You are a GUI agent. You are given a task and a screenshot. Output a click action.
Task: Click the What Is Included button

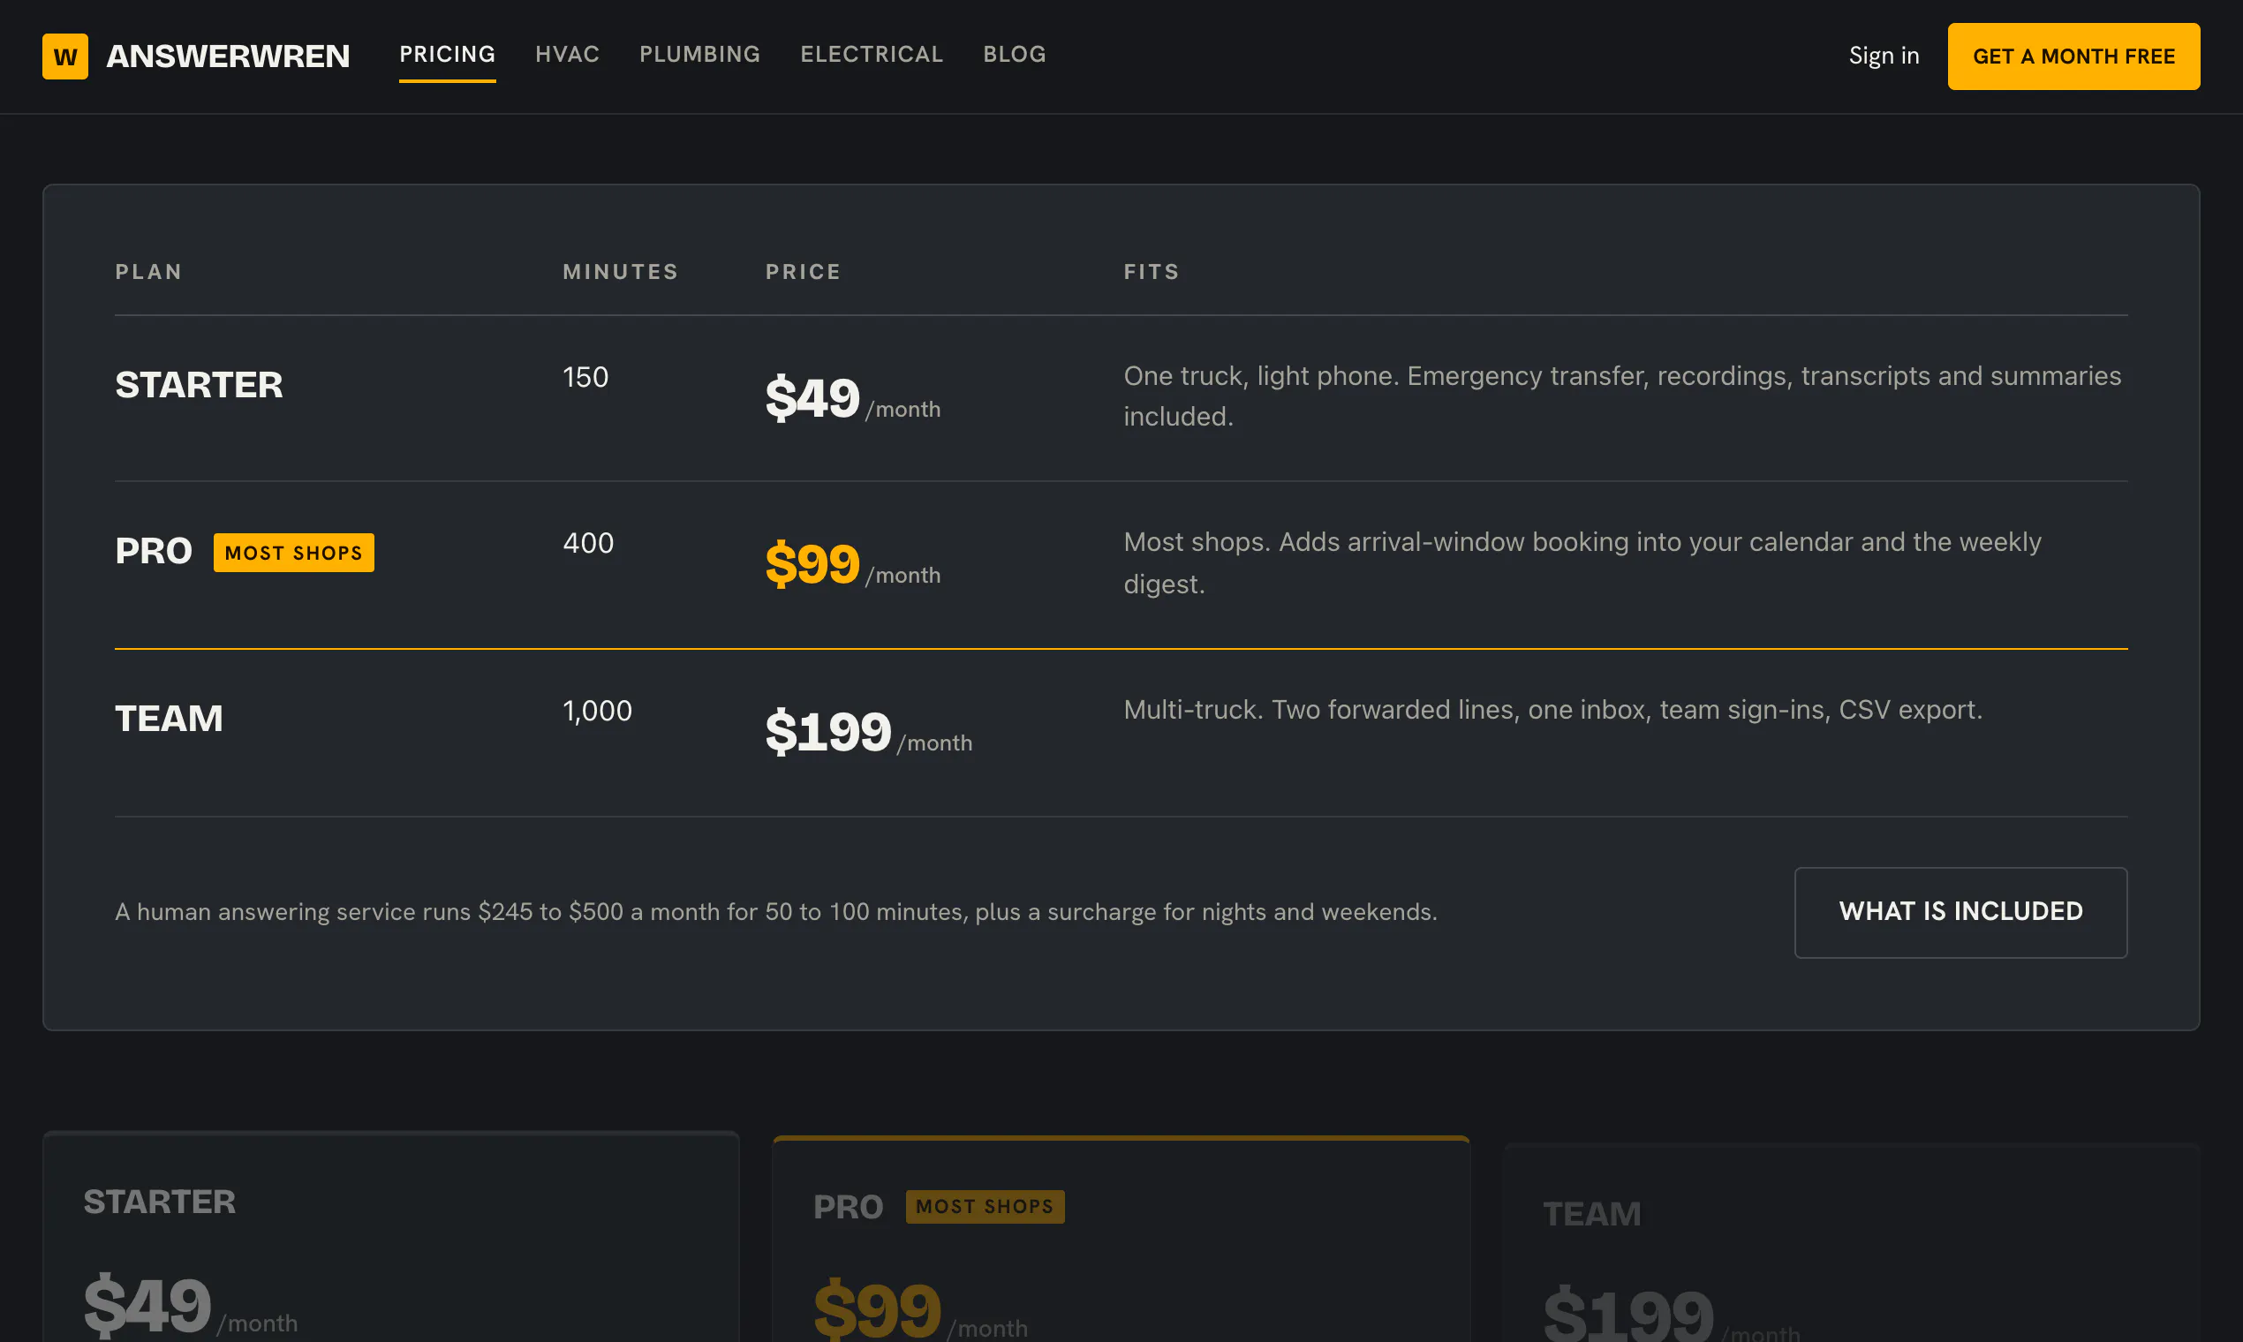coord(1960,912)
